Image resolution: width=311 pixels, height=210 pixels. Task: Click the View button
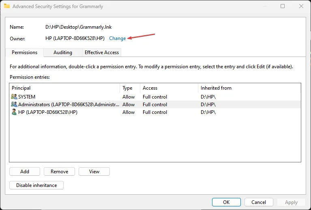(x=94, y=172)
